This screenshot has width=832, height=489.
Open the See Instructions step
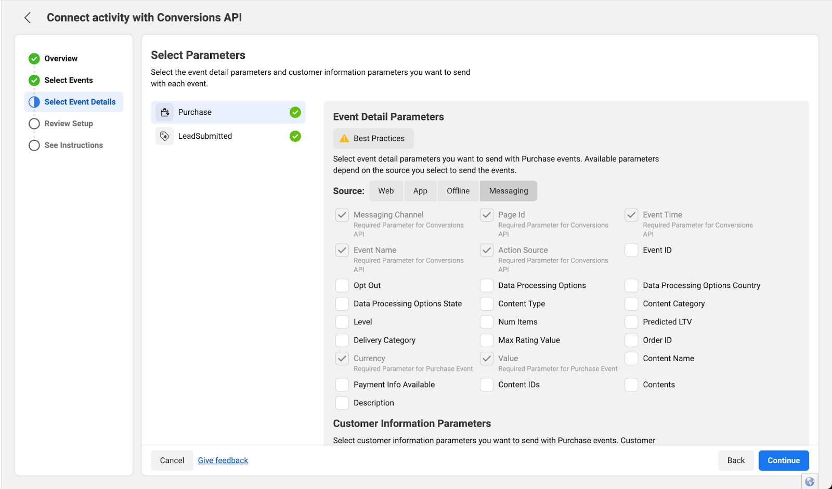pyautogui.click(x=74, y=146)
